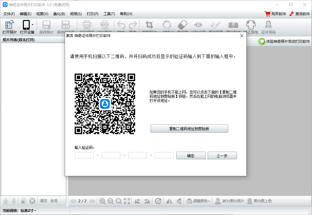Image resolution: width=312 pixels, height=215 pixels.
Task: Open the 文件(F) menu
Action: coord(9,14)
